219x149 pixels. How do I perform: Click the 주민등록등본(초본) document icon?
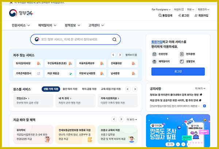70,63
